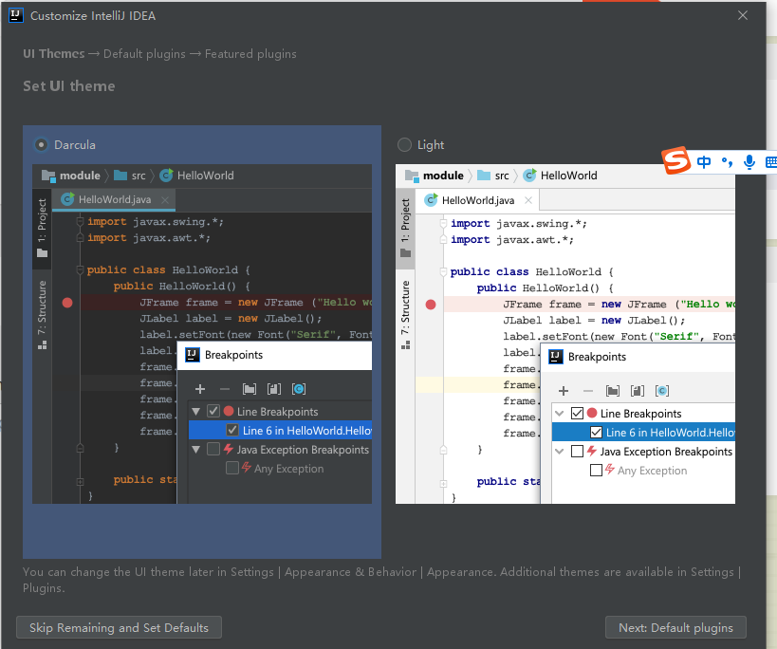Toggle the Chinese input mode icon

(x=704, y=162)
